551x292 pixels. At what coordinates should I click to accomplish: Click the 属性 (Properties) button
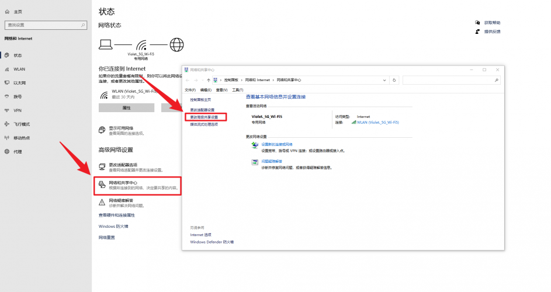tap(126, 108)
